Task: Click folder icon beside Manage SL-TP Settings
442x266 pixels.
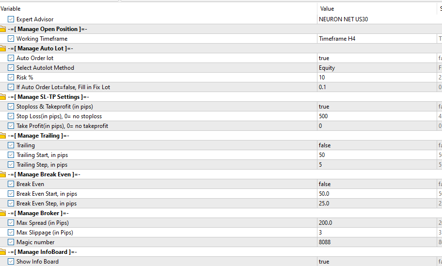Action: pos(2,97)
